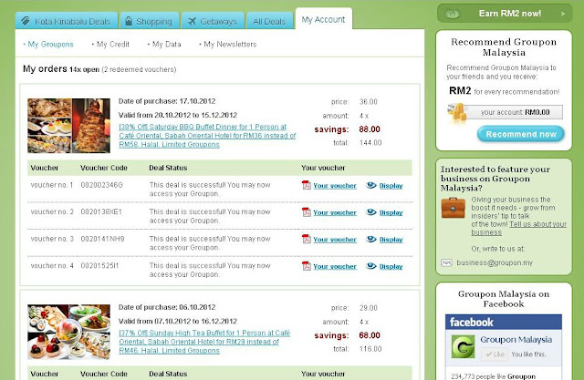This screenshot has height=380, width=584.
Task: Open the Groupon Malaysia Facebook page link
Action: click(x=516, y=340)
